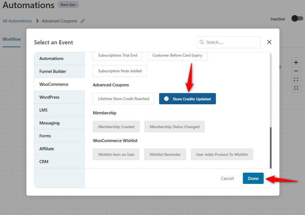This screenshot has width=305, height=215.
Task: Click the Automations page heading
Action: pyautogui.click(x=28, y=5)
